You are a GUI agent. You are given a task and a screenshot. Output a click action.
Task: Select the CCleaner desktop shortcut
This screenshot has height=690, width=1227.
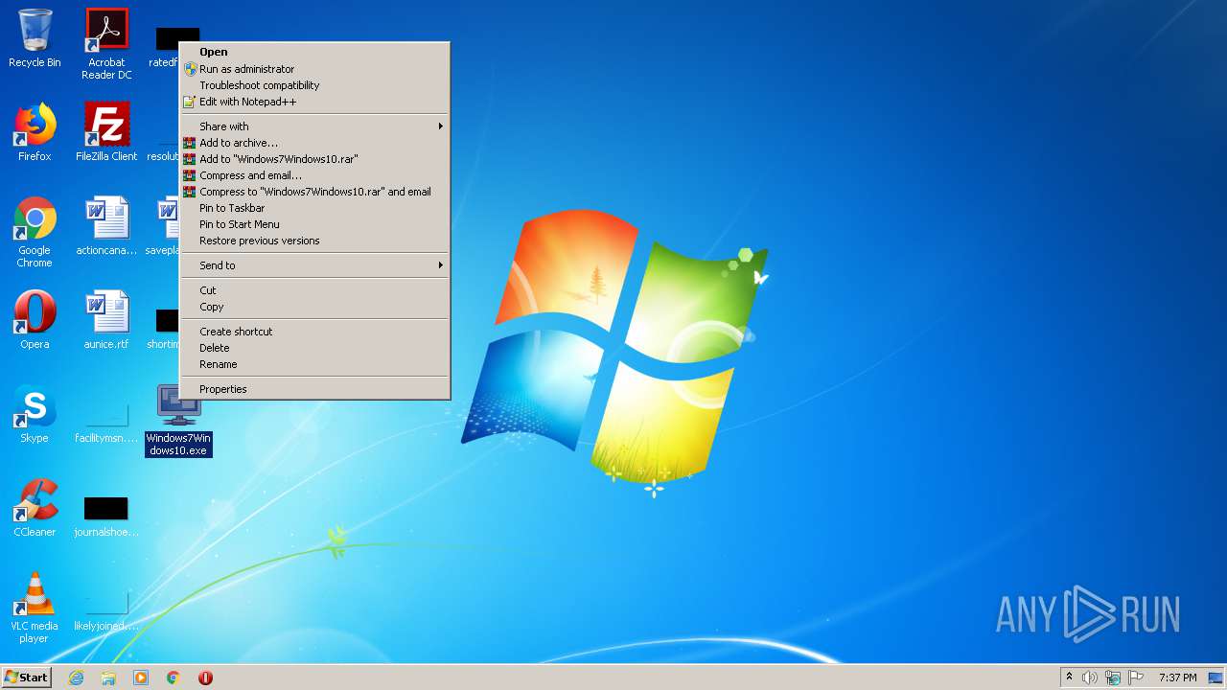click(35, 508)
